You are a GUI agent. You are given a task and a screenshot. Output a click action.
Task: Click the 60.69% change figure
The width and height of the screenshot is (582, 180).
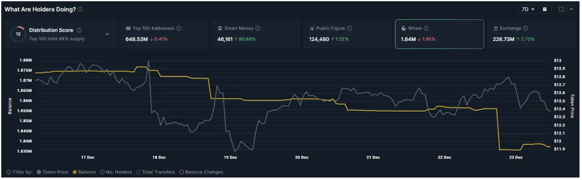click(247, 39)
